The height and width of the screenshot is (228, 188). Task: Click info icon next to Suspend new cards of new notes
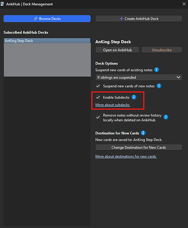pos(159,86)
